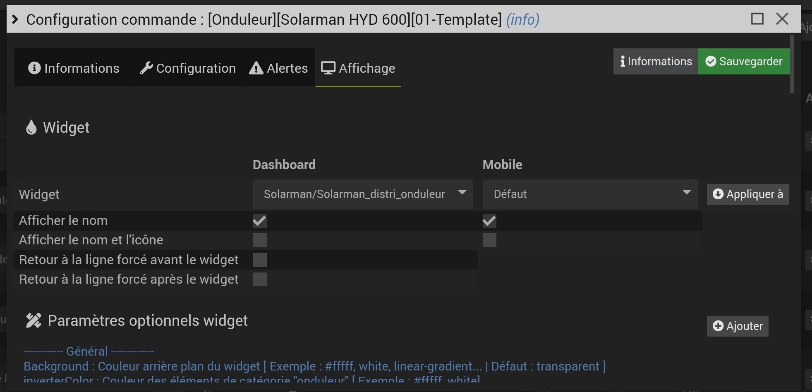Switch to the Informations tab
The height and width of the screenshot is (392, 812).
pyautogui.click(x=74, y=68)
